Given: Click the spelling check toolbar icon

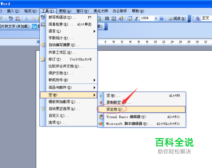Looking at the screenshot, I should click(11, 18).
